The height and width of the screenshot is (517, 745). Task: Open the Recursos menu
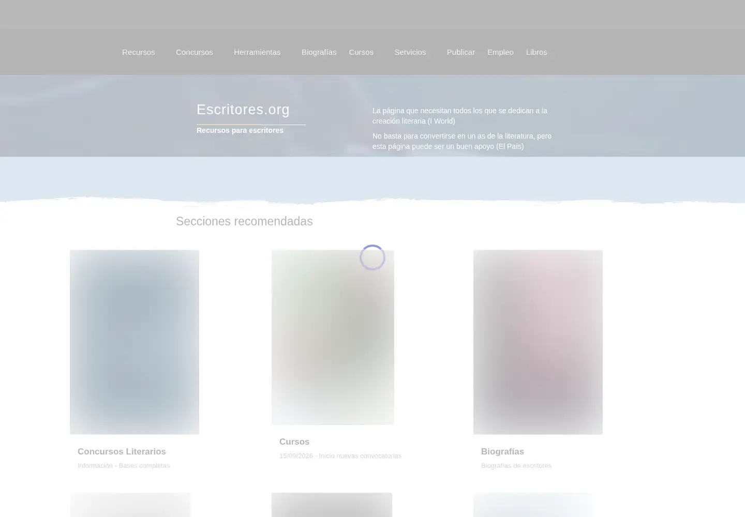point(138,52)
